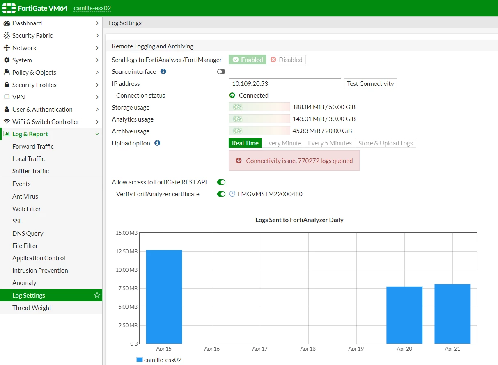Viewport: 498px width, 365px height.
Task: Expand the Security Fabric menu chevron
Action: pyautogui.click(x=97, y=36)
